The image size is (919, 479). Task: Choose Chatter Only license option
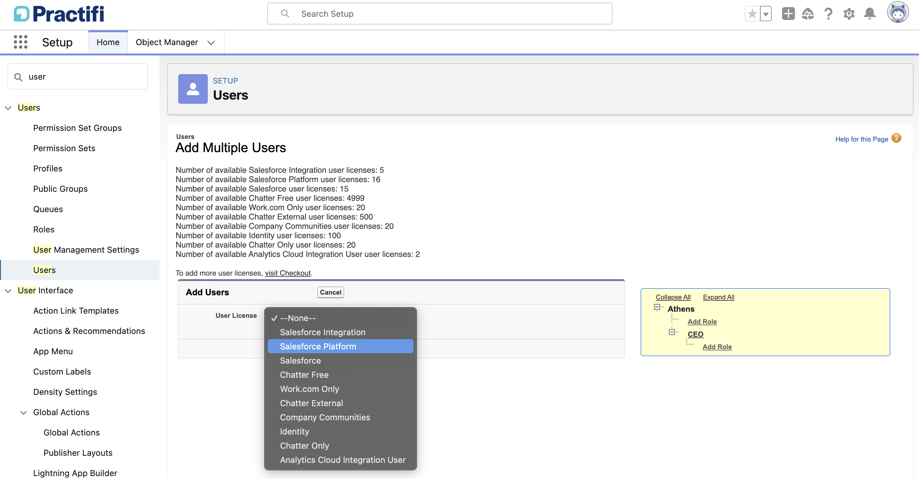[340, 446]
